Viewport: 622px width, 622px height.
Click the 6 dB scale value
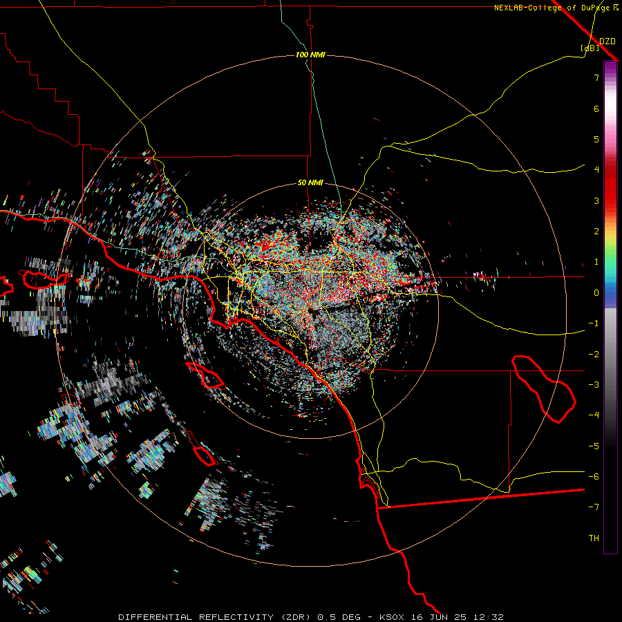click(596, 109)
